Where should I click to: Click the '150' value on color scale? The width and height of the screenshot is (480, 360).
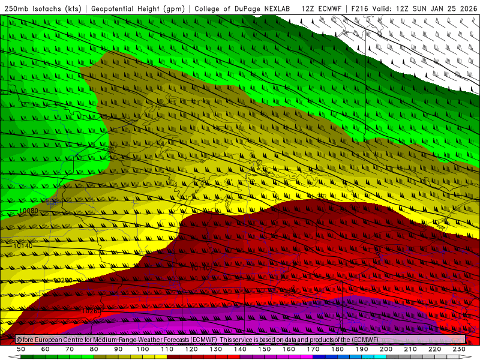click(x=264, y=349)
